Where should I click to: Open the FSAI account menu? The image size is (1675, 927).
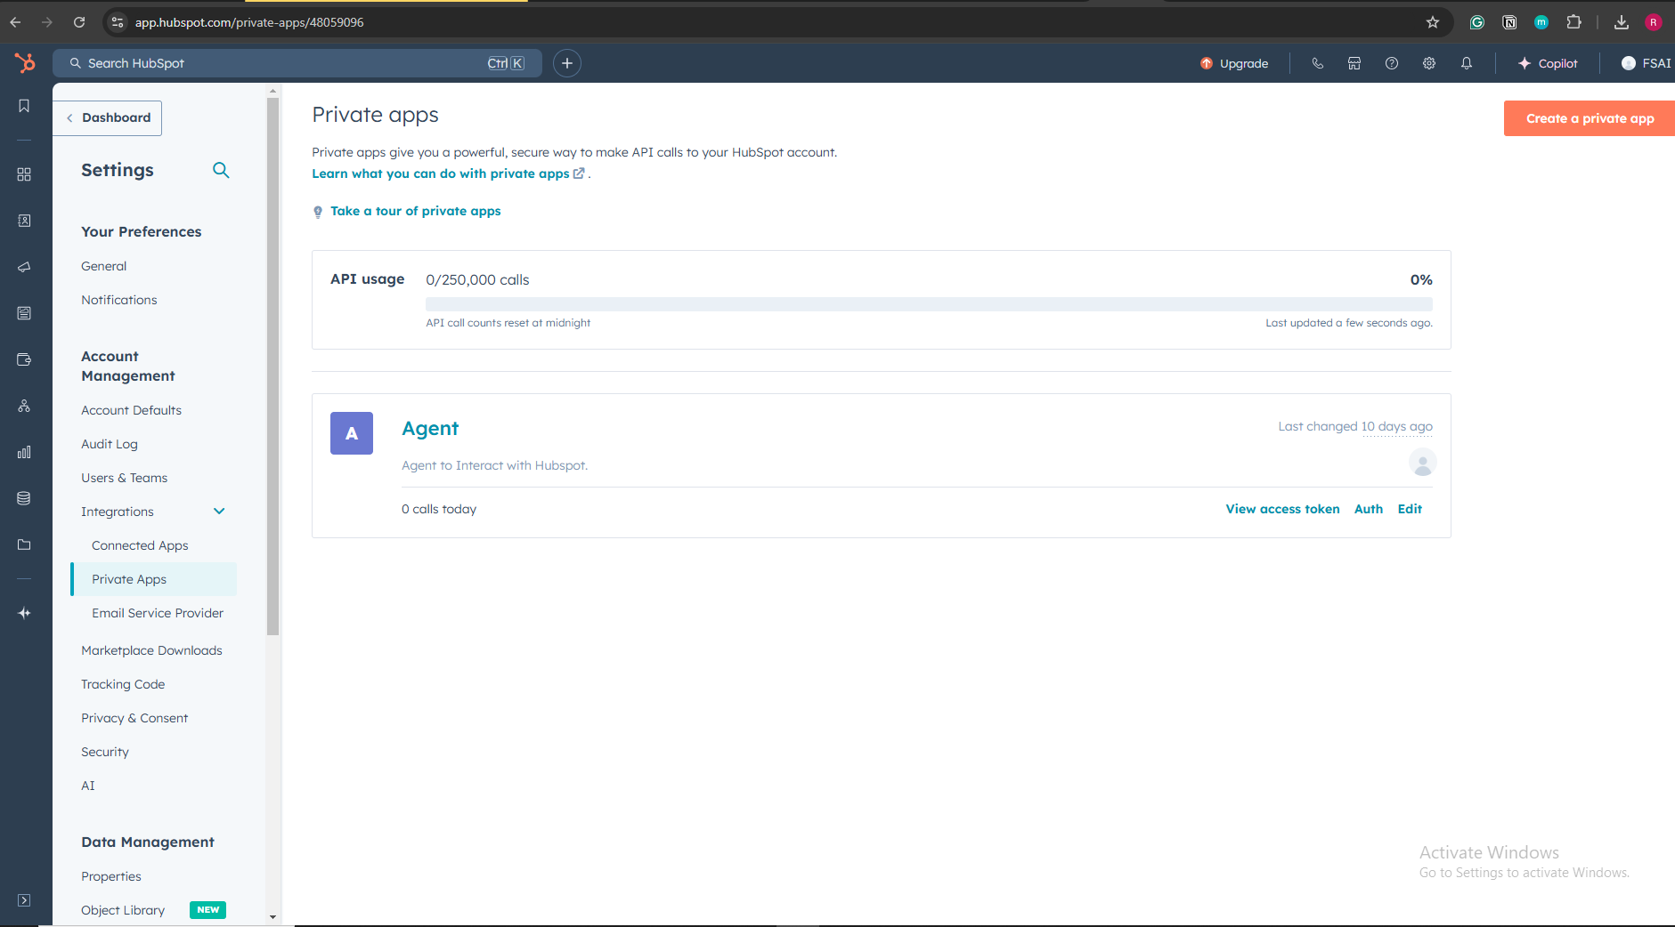(x=1647, y=63)
